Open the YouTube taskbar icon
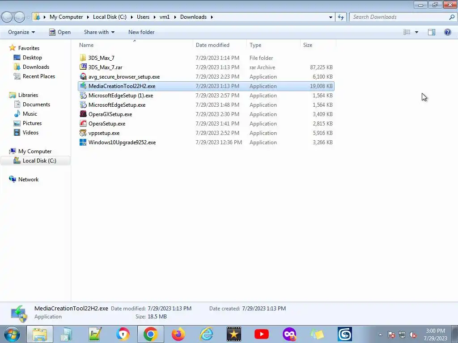Image resolution: width=458 pixels, height=343 pixels. pyautogui.click(x=261, y=334)
